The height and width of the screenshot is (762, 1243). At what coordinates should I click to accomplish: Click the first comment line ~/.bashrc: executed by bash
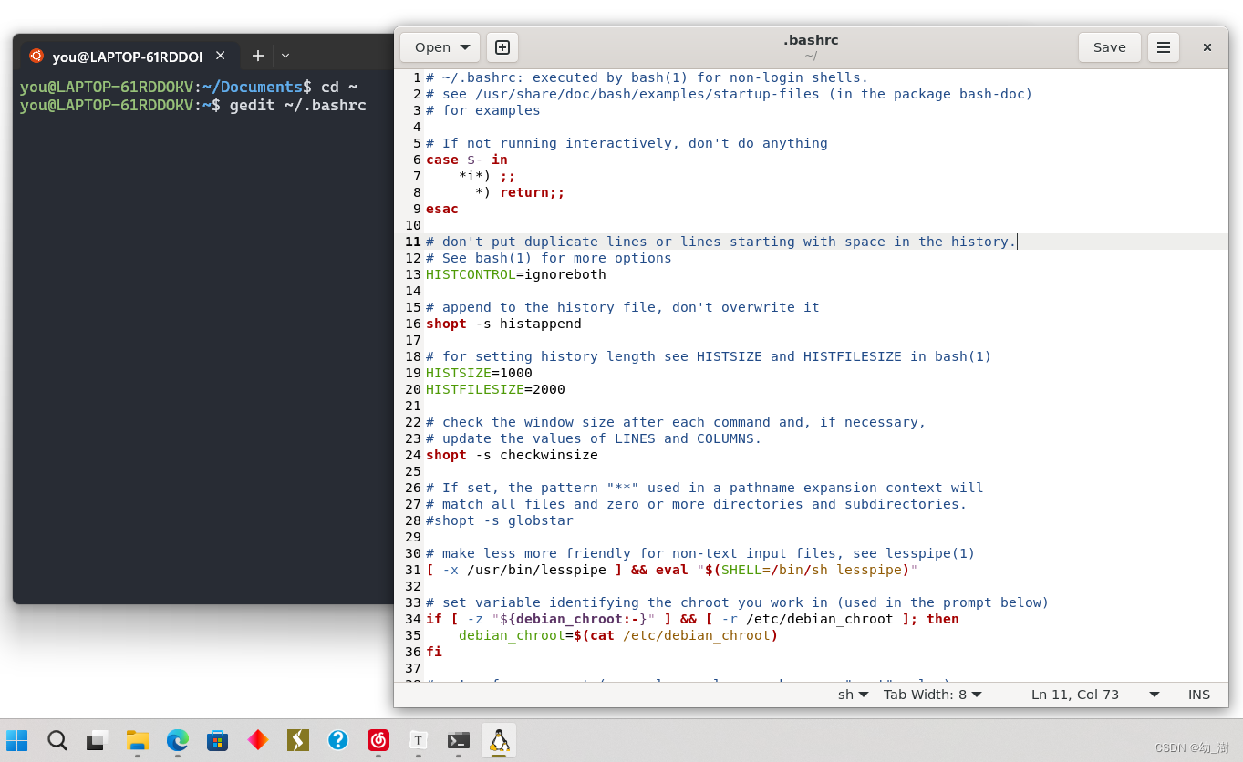[x=647, y=77]
